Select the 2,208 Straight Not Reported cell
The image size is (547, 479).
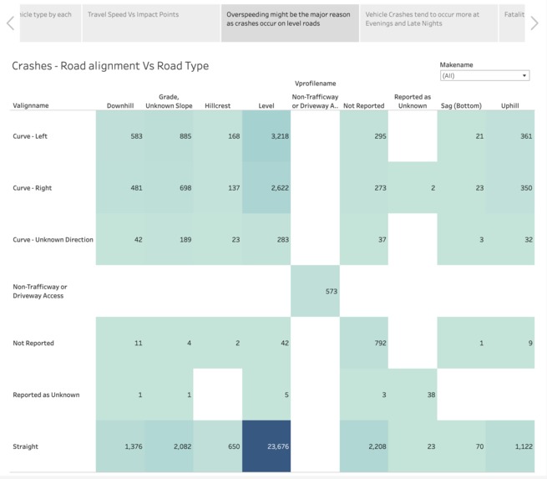pos(364,446)
